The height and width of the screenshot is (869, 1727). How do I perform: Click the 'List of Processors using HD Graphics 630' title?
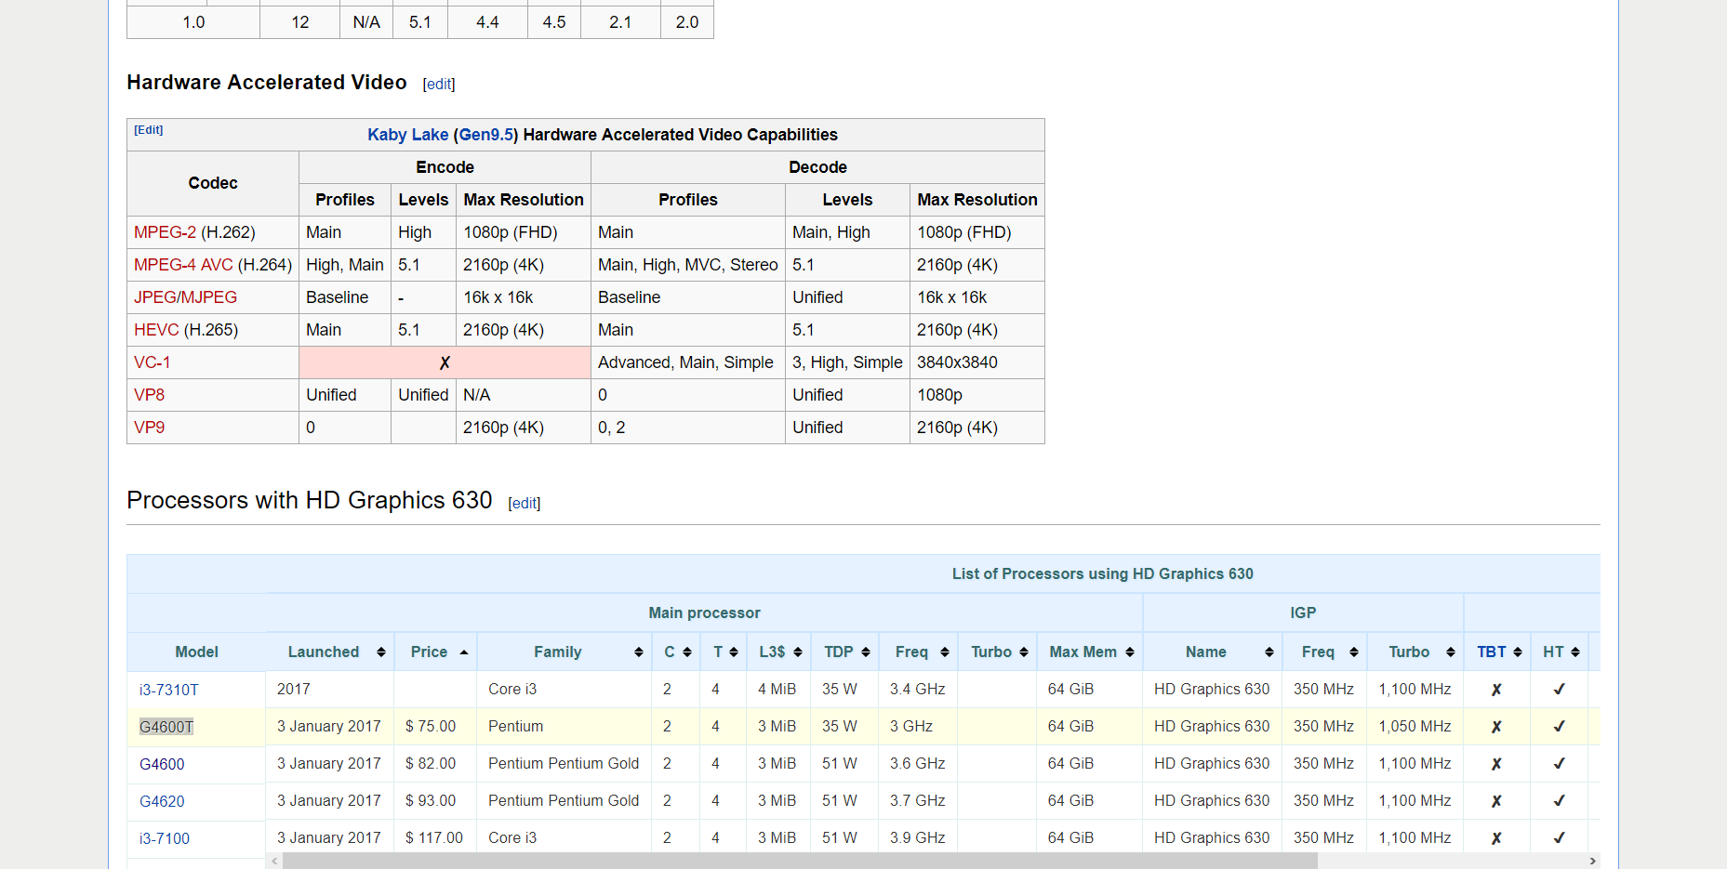click(x=1102, y=574)
